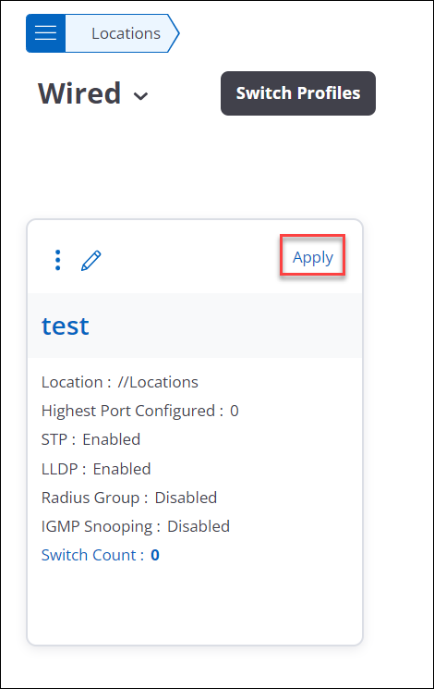This screenshot has height=689, width=434.
Task: Click the Apply link on test profile
Action: click(313, 257)
